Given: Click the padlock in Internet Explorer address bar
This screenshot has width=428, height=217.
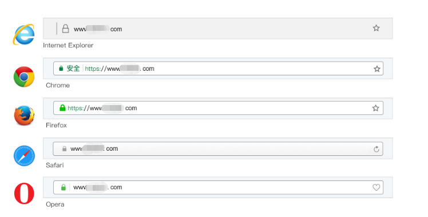Looking at the screenshot, I should (x=65, y=29).
